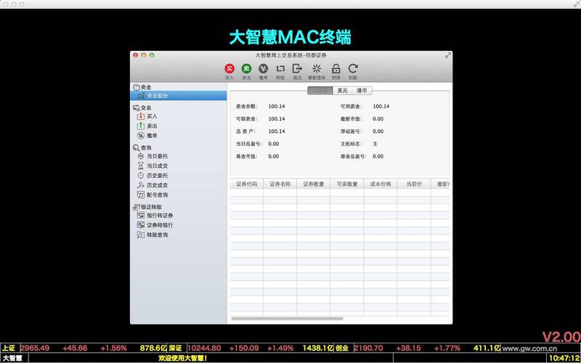
Task: Open 证券转银行 in the sidebar
Action: (x=160, y=225)
